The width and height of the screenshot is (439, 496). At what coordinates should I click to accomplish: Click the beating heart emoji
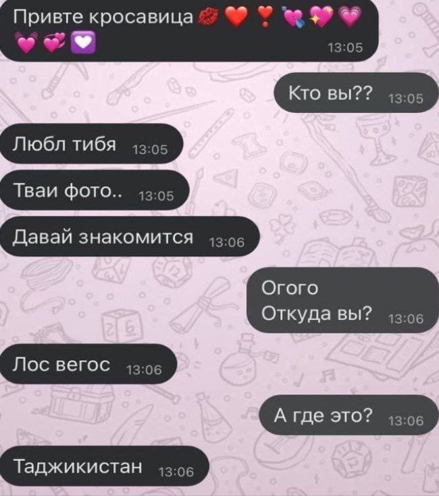point(26,43)
